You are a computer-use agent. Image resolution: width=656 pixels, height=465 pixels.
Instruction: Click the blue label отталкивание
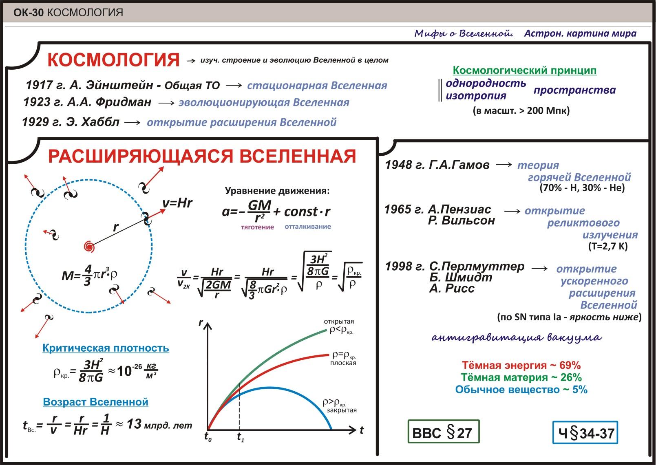point(308,227)
